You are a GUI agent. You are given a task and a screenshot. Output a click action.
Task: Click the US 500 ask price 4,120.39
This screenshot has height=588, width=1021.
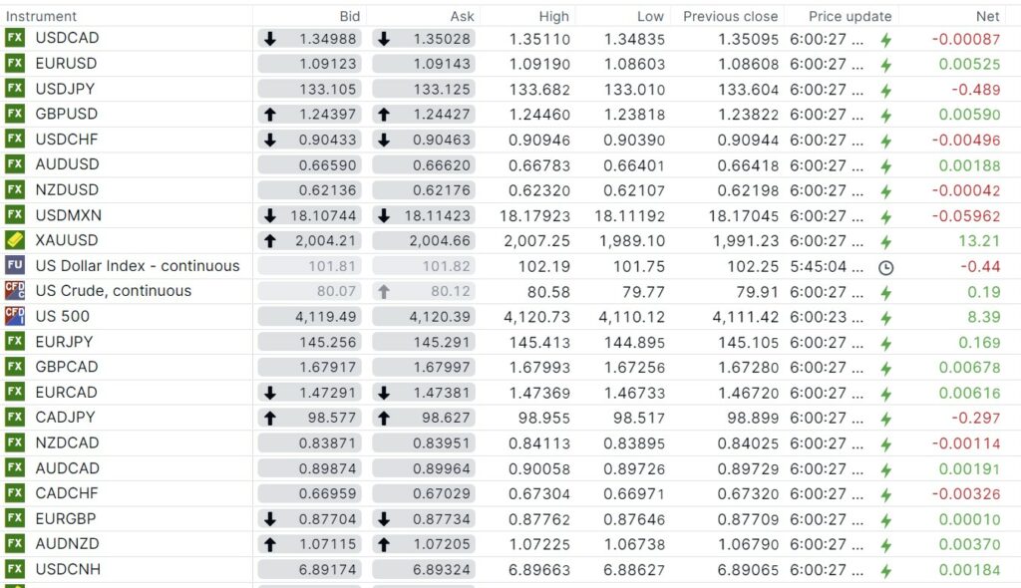tap(439, 317)
